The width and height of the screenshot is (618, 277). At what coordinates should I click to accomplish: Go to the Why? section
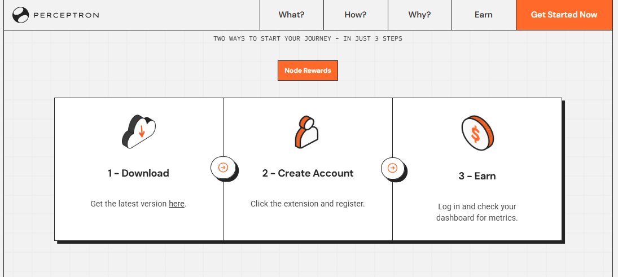click(x=419, y=15)
